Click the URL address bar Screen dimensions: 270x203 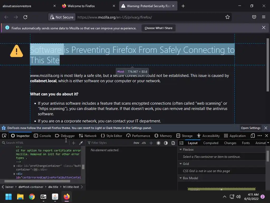tap(150, 17)
